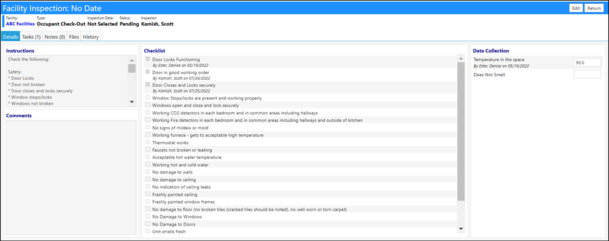
Task: Go to the Files tab
Action: pos(74,37)
